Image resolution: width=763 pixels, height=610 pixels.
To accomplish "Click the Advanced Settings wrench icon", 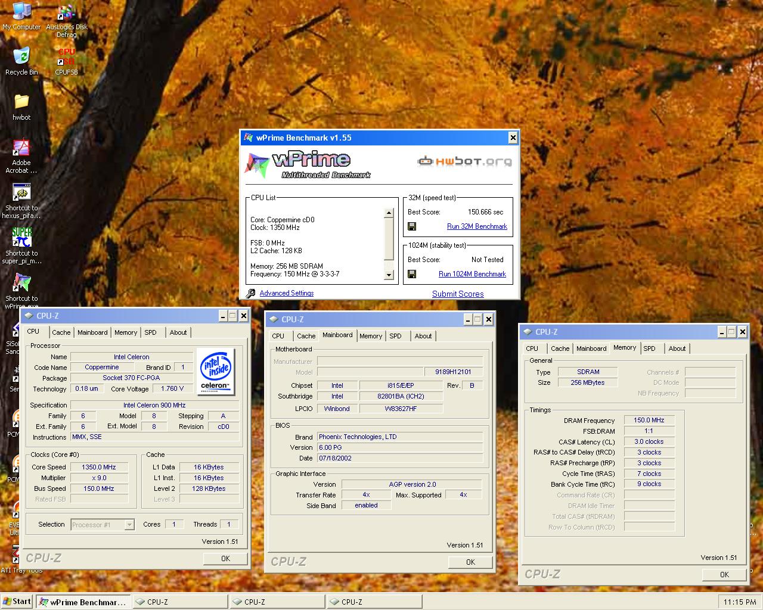I will click(x=250, y=293).
